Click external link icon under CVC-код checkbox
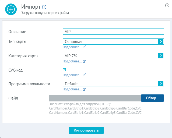Viewport: 172px width, 138px height. point(84,75)
